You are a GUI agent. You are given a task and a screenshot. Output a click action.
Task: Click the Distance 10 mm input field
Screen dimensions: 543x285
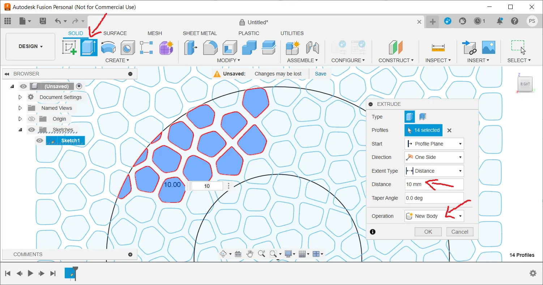434,184
